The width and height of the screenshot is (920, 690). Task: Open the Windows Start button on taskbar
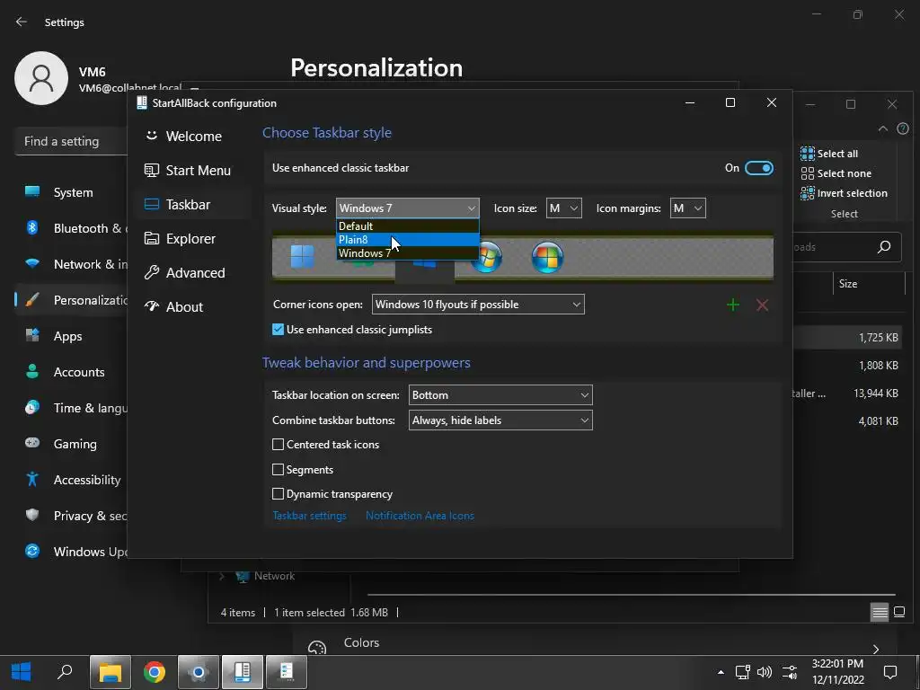(x=22, y=672)
